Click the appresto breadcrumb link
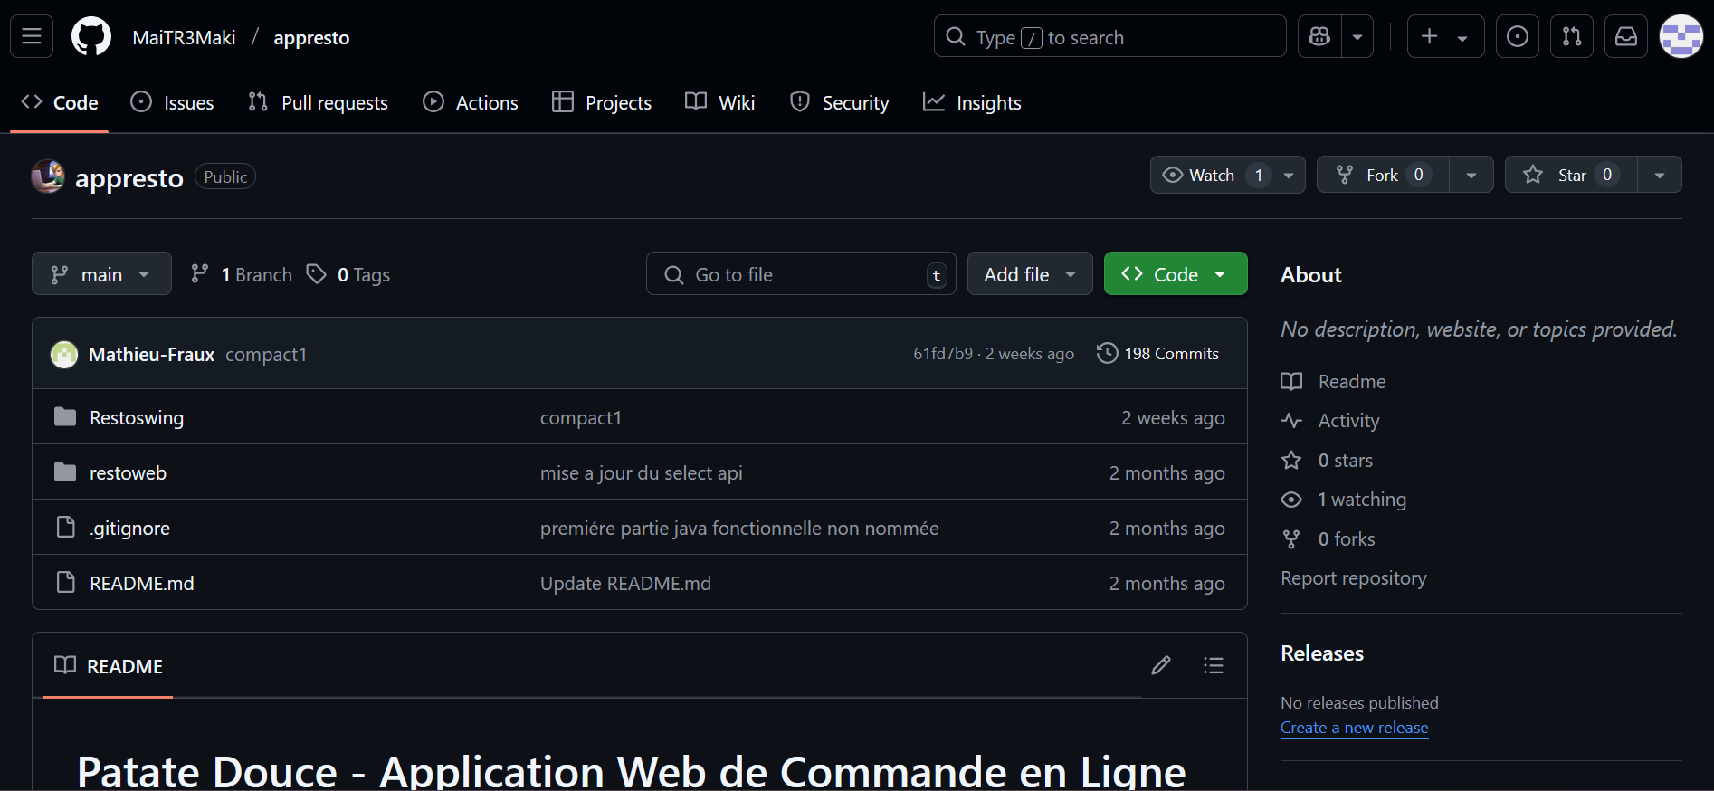This screenshot has height=791, width=1714. point(311,37)
